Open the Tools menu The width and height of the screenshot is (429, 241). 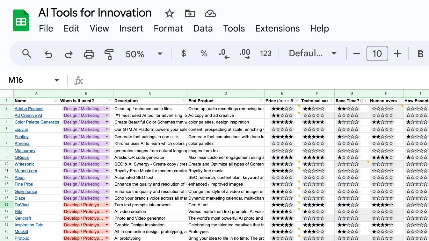tap(234, 28)
